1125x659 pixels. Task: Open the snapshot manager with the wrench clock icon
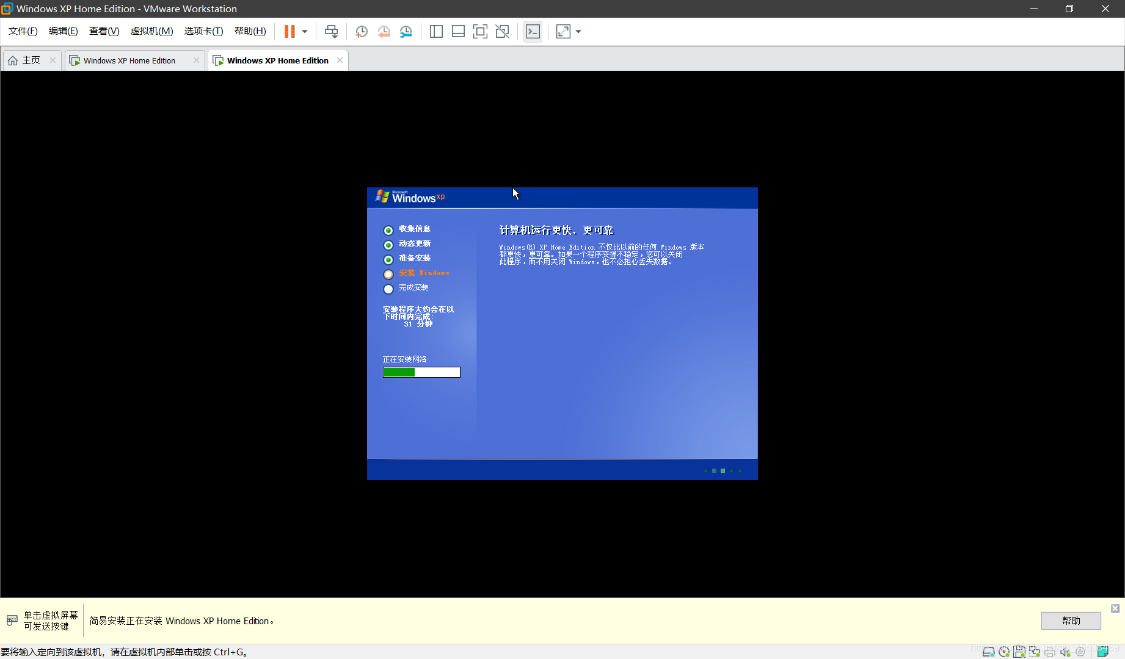pos(406,32)
